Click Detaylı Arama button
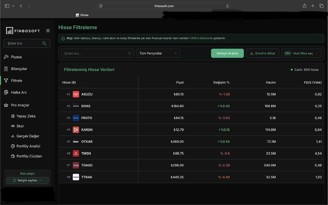The image size is (328, 205). [227, 53]
